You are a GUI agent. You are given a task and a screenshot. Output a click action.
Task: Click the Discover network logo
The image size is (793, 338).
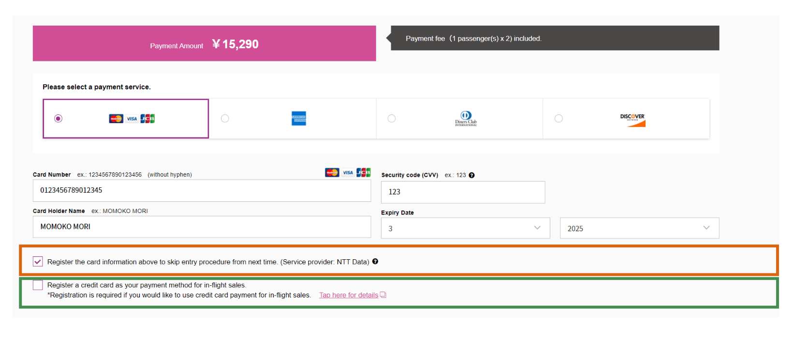tap(633, 120)
